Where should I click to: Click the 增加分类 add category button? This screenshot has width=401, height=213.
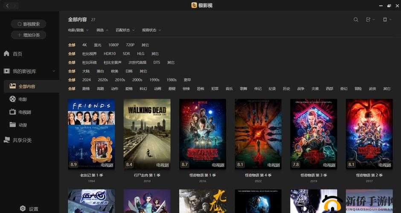pyautogui.click(x=29, y=35)
